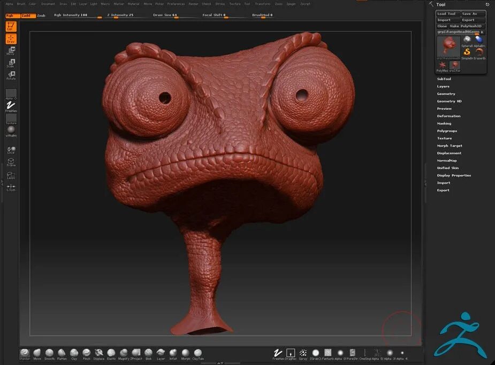Open the Alpha menu
Viewport: 495px width, 365px height.
[x=9, y=4]
